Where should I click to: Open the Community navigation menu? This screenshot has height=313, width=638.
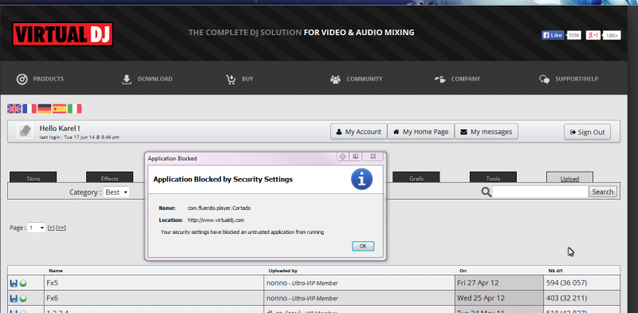[x=356, y=79]
